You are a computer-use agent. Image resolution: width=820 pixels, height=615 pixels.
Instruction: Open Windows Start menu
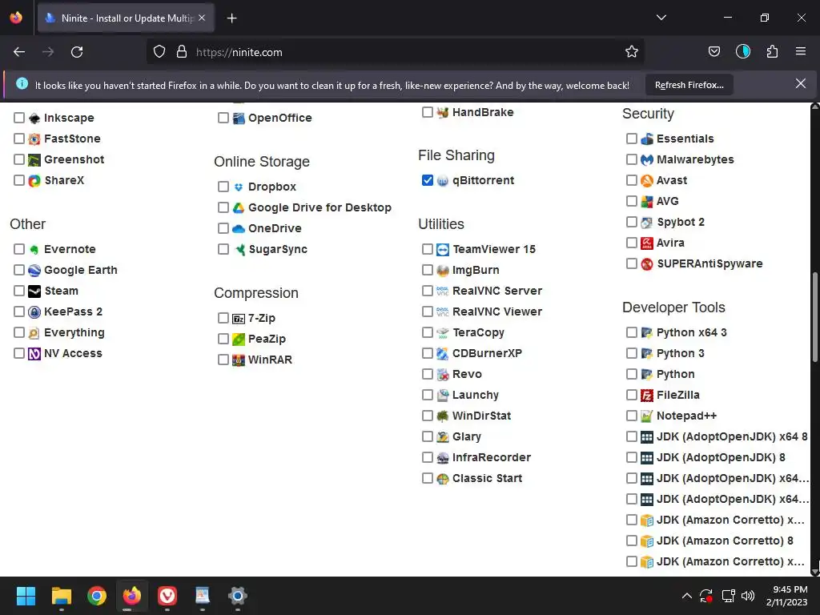pyautogui.click(x=26, y=596)
